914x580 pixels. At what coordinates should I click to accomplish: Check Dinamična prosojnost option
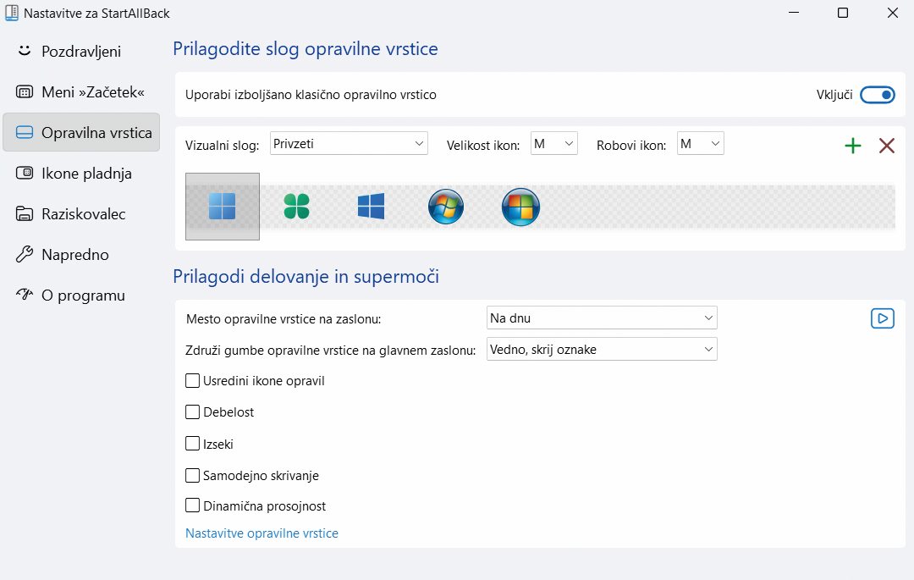click(x=192, y=505)
